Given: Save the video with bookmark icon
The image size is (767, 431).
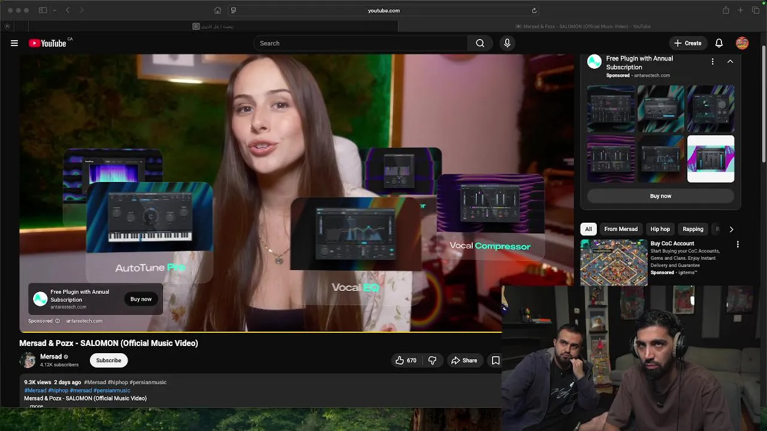Looking at the screenshot, I should coord(496,360).
